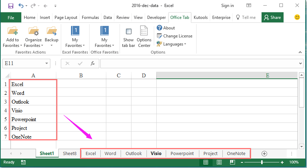The image size is (307, 168).
Task: Click the smiley feedback icon
Action: tap(297, 17)
